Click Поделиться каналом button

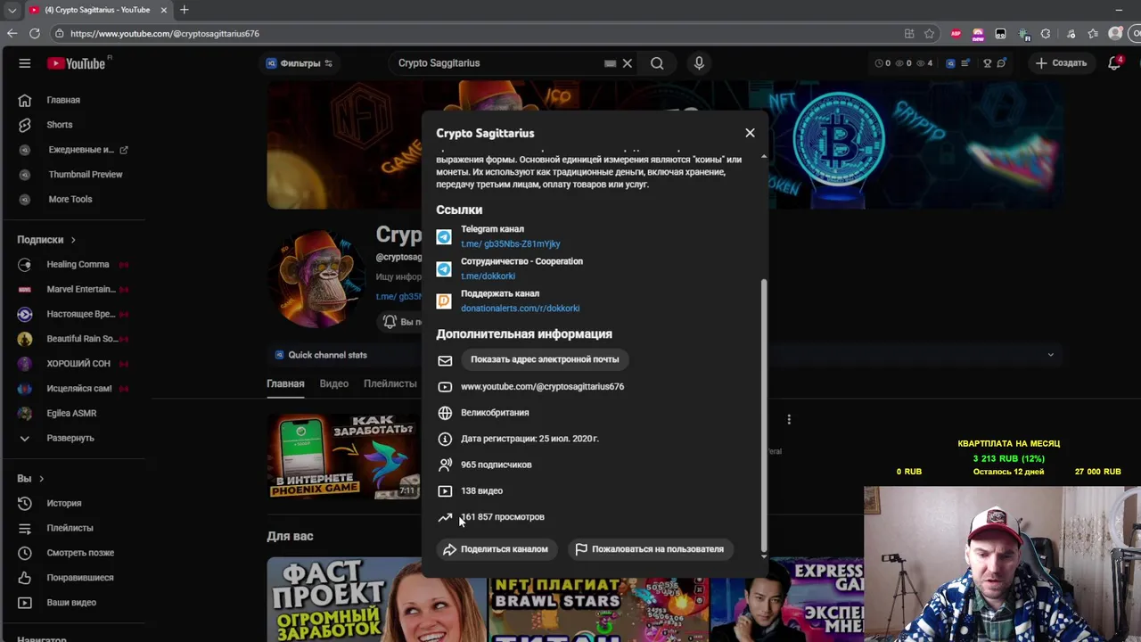[x=495, y=549]
